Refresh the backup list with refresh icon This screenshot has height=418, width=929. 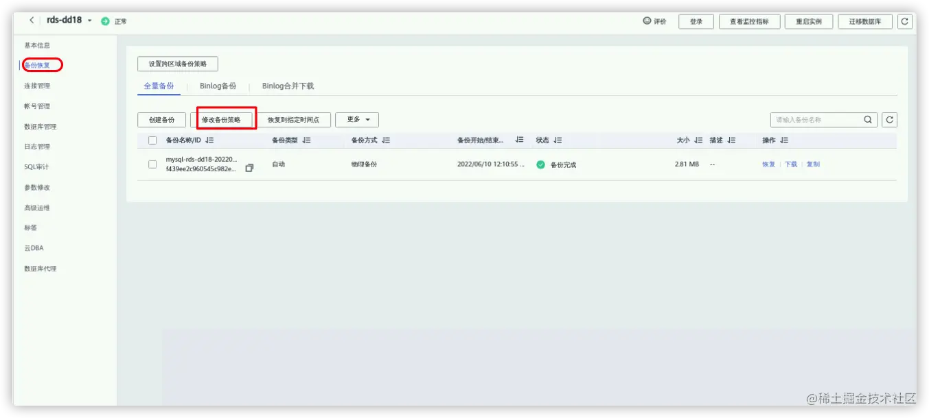(890, 120)
